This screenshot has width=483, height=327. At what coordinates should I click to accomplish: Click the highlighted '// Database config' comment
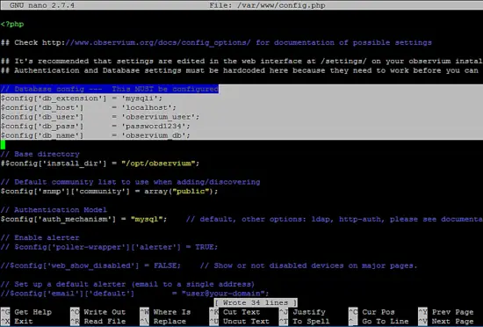click(110, 89)
